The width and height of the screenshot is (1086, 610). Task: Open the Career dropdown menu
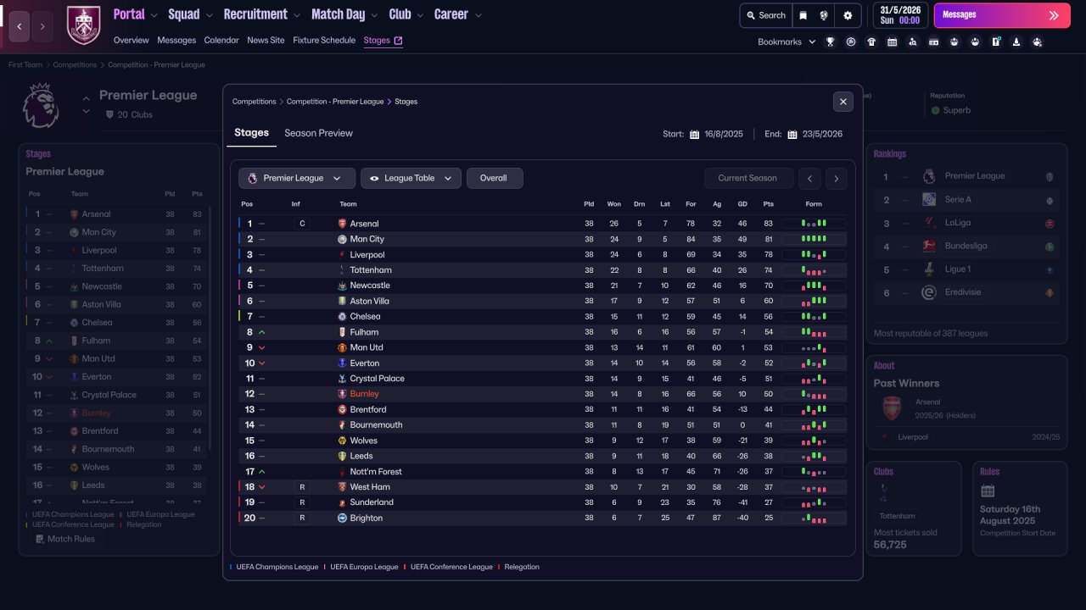pos(458,14)
